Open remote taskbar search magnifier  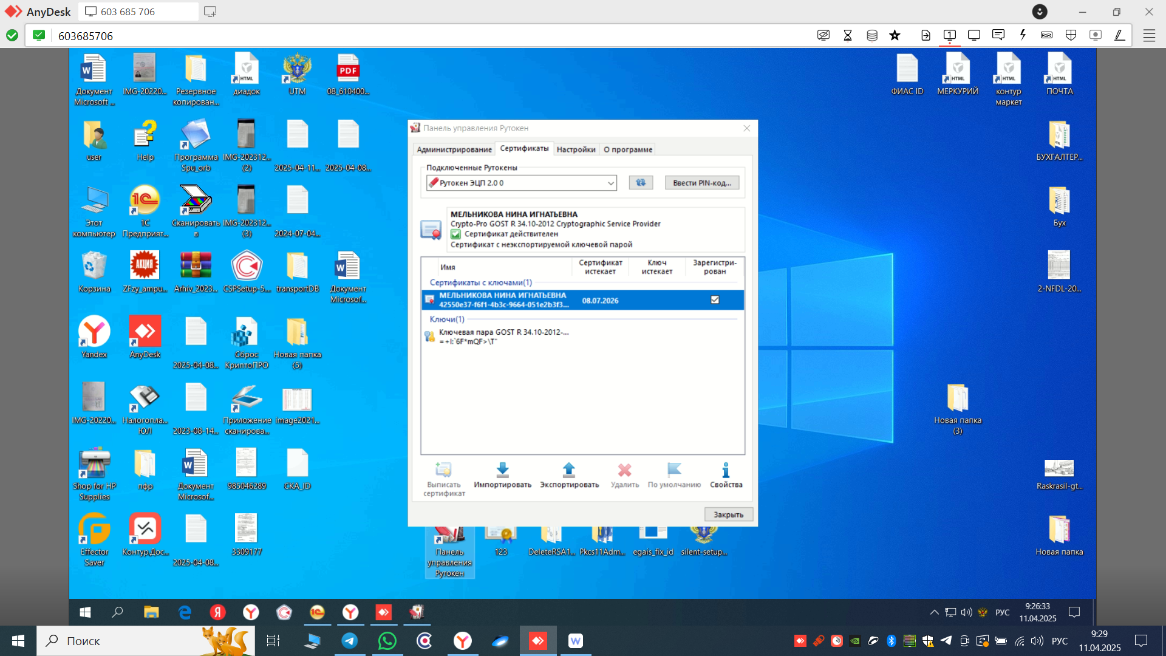(117, 612)
